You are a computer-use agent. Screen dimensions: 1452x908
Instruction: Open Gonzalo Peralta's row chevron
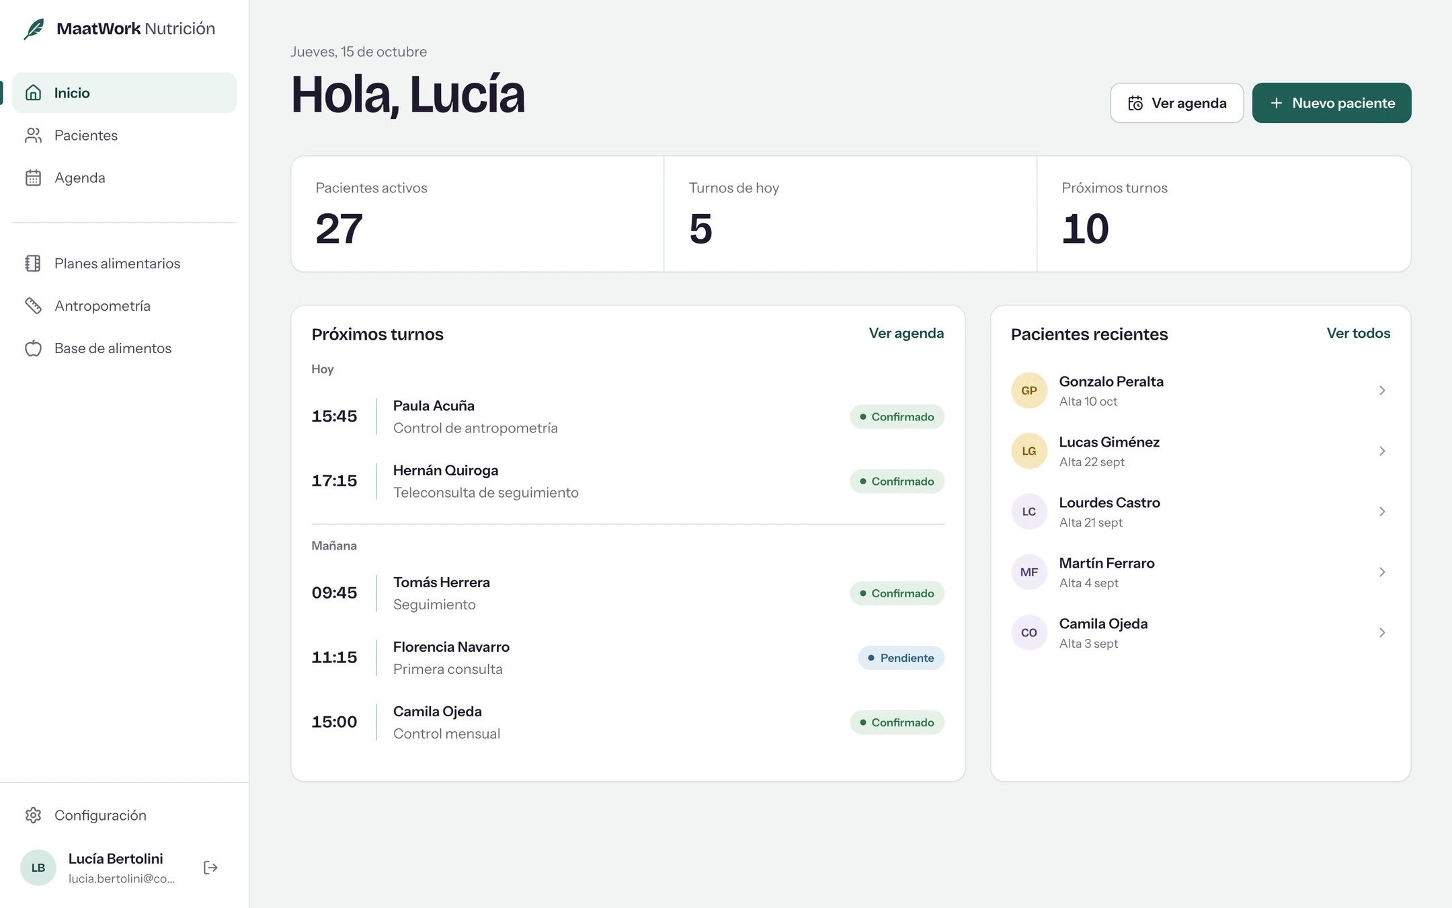(1382, 391)
